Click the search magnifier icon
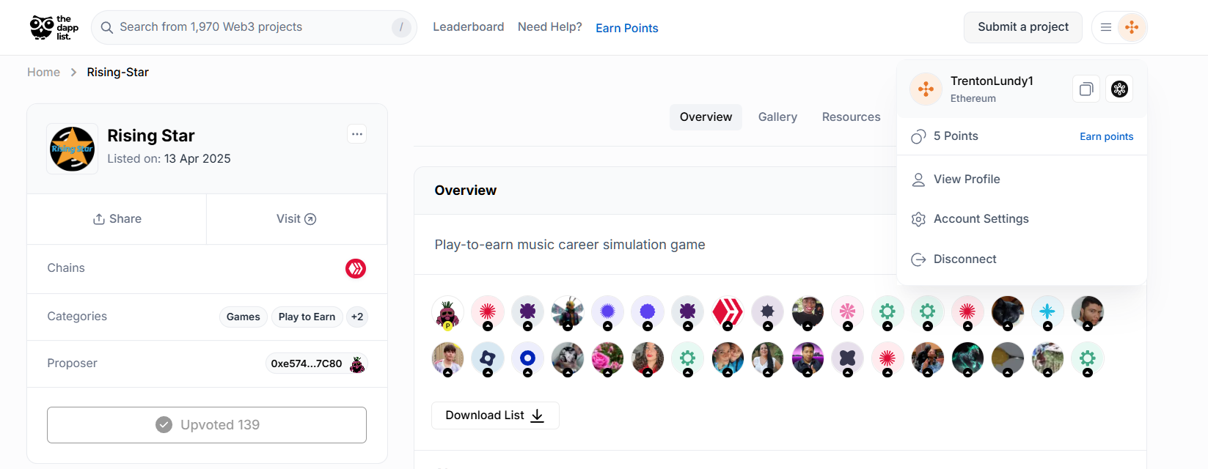This screenshot has height=469, width=1208. point(107,27)
